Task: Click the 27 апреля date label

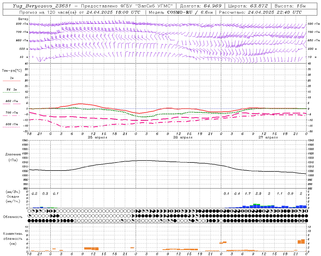Action: coord(268,137)
